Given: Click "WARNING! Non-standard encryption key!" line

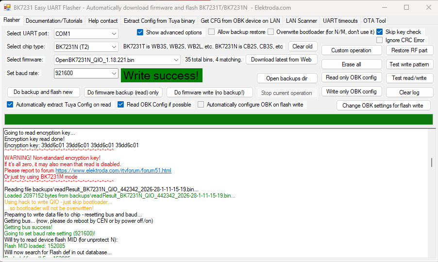Looking at the screenshot, I should 52,158.
